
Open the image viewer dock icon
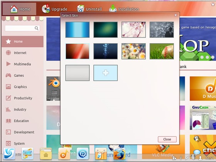click(27, 154)
